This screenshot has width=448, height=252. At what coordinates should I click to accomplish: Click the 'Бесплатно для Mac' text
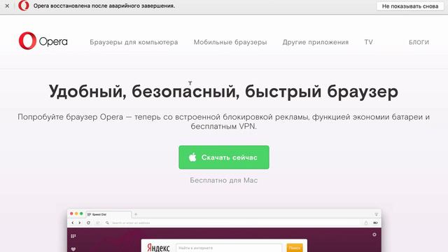(x=224, y=181)
